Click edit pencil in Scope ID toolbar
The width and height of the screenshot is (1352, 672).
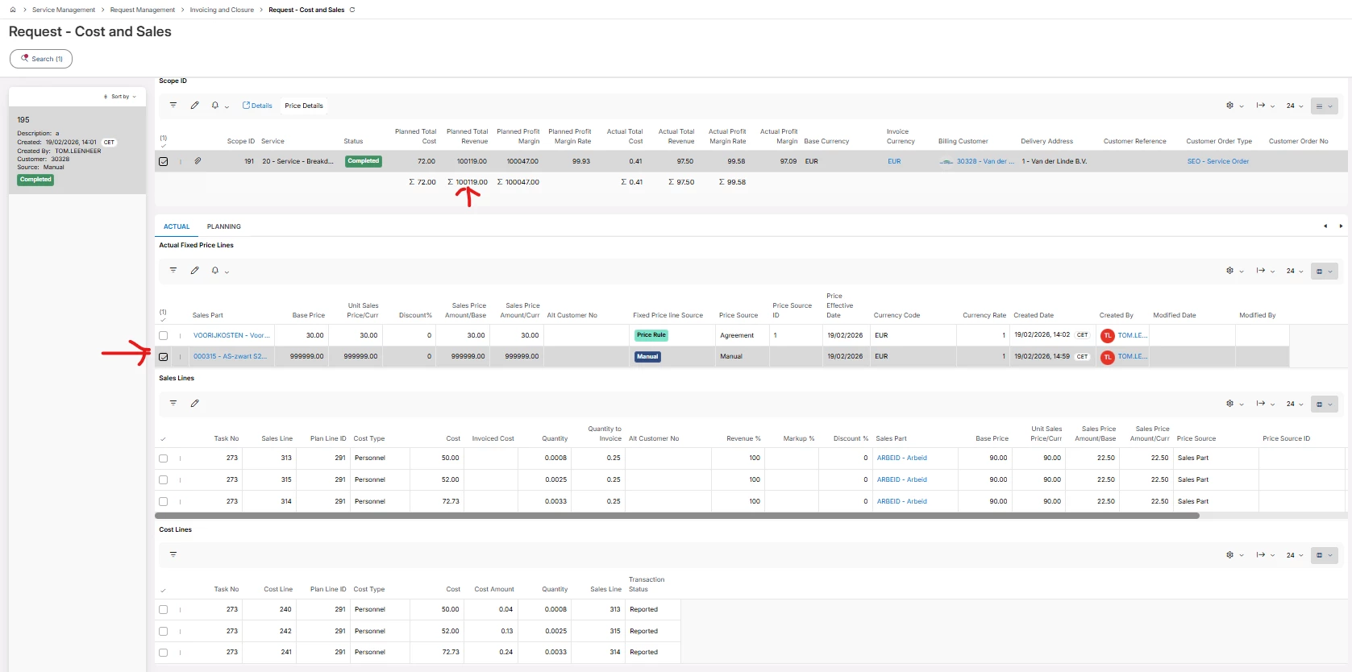pyautogui.click(x=194, y=105)
